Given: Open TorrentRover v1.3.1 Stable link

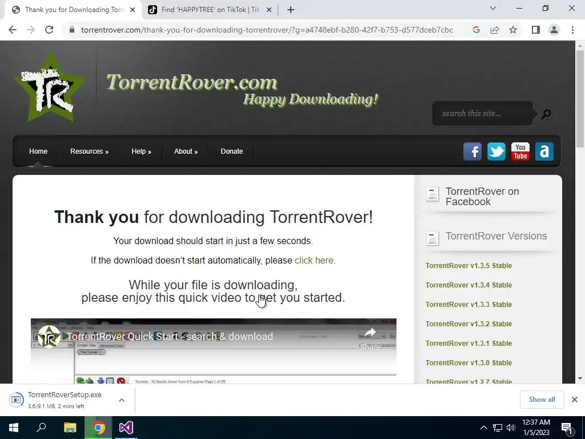Looking at the screenshot, I should pos(468,344).
